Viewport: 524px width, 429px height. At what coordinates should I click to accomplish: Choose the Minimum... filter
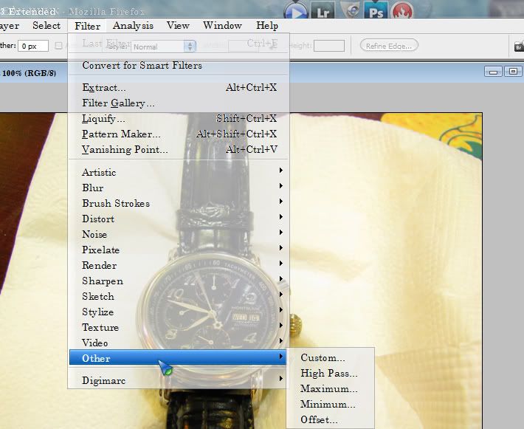(x=330, y=404)
